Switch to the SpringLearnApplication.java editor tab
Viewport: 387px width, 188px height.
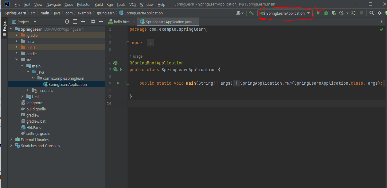[x=169, y=22]
